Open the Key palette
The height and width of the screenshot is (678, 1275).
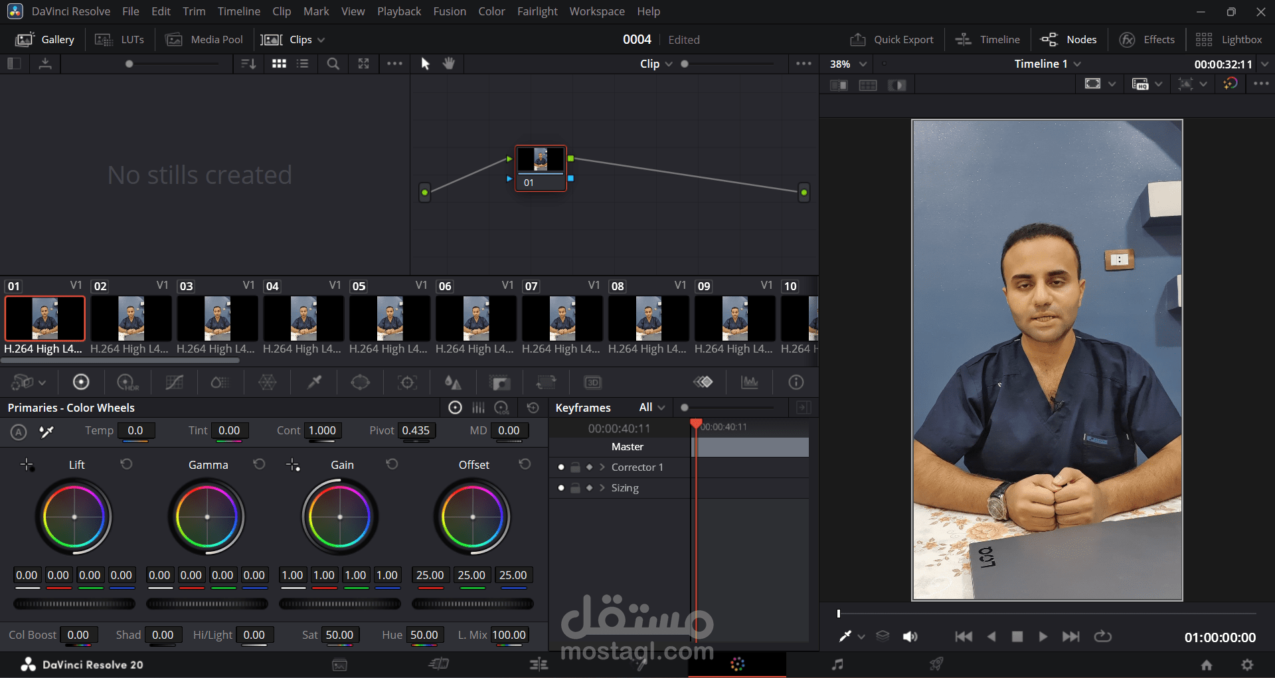tap(499, 382)
